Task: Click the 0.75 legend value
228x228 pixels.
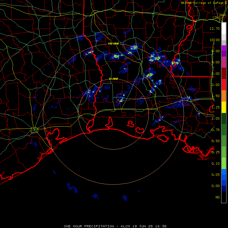Action: 216,130
